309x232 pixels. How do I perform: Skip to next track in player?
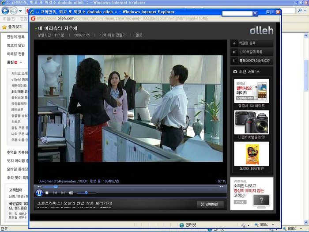tap(63, 193)
